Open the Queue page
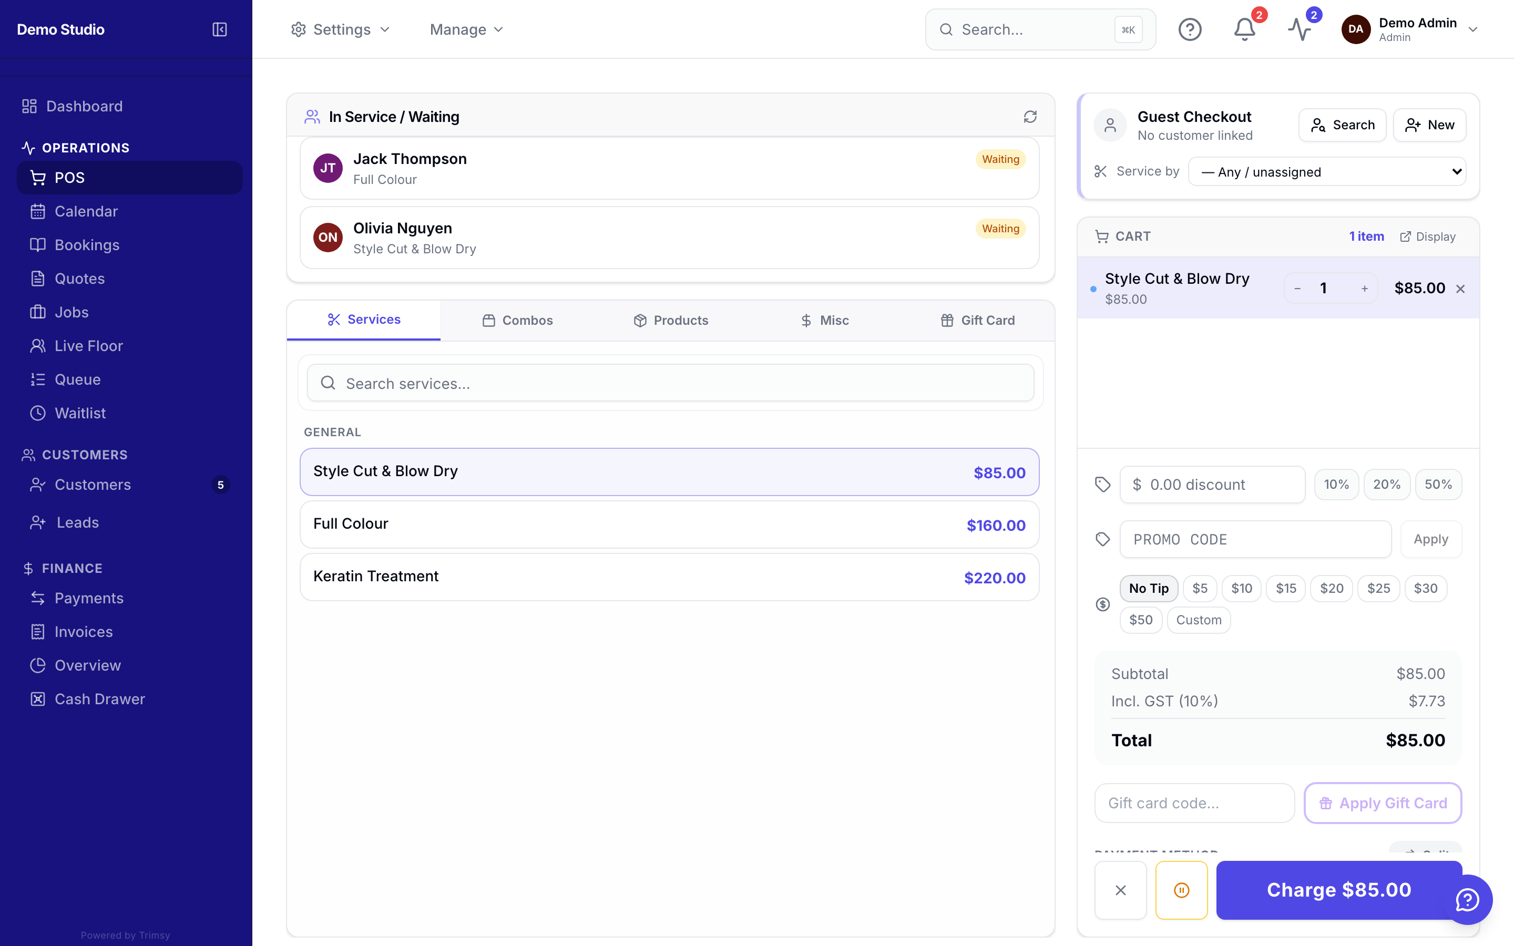Image resolution: width=1514 pixels, height=946 pixels. tap(129, 379)
